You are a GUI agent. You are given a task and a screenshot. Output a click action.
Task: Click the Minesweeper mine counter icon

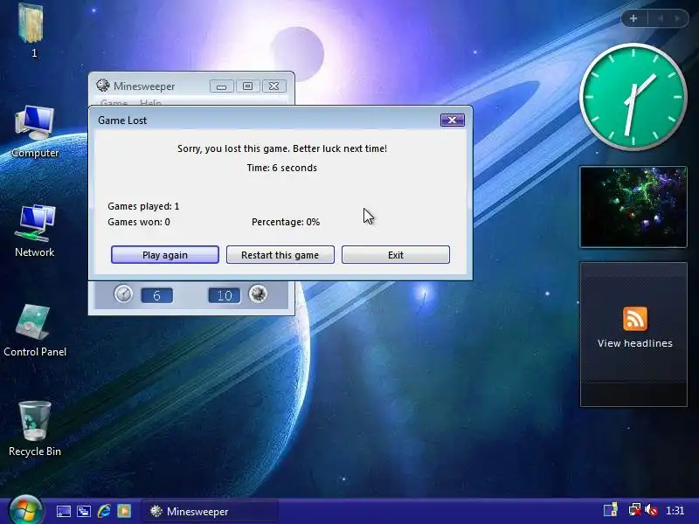(258, 293)
